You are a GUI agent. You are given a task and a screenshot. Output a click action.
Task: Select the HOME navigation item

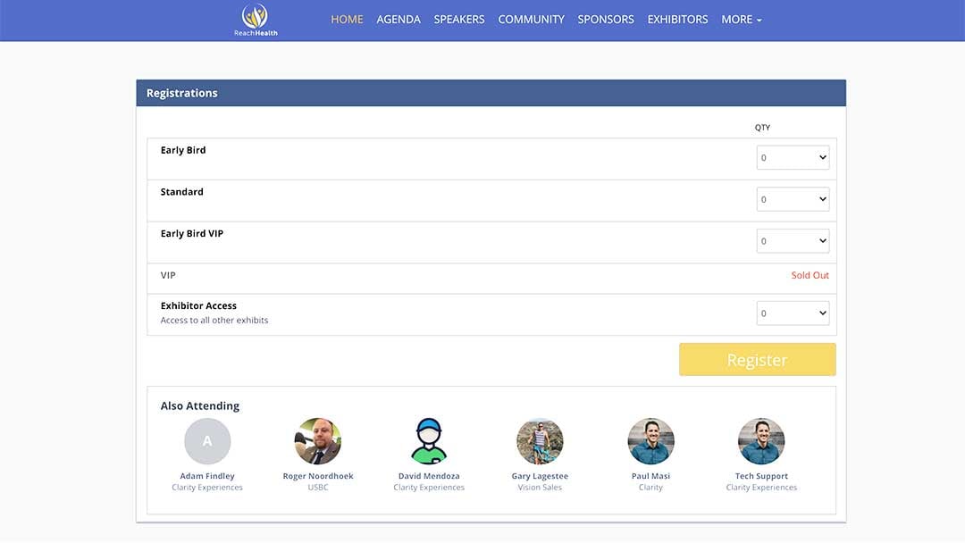tap(347, 19)
